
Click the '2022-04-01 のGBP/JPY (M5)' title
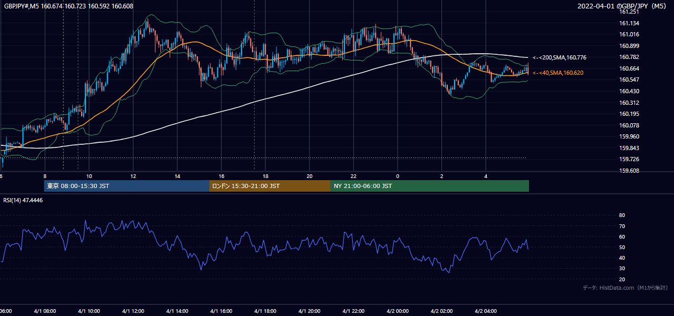(623, 6)
